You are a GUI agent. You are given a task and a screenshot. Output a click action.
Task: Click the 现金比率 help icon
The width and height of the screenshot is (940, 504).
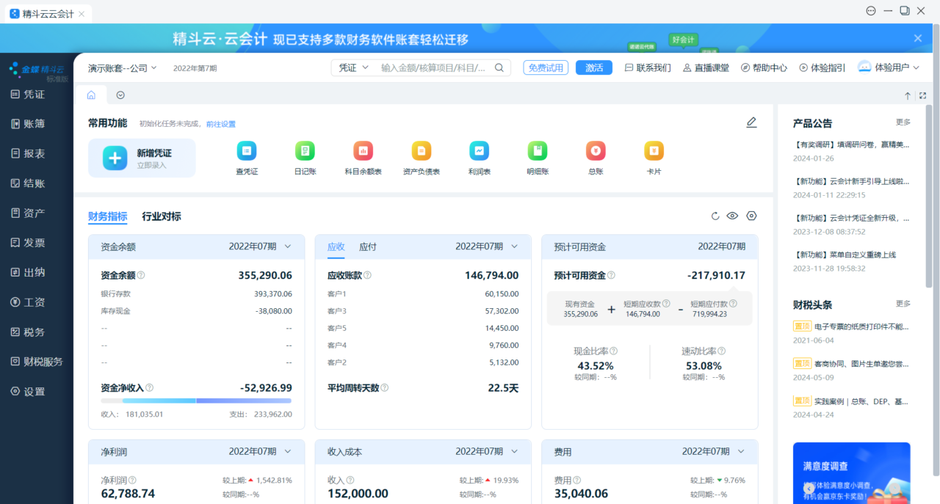click(x=614, y=351)
